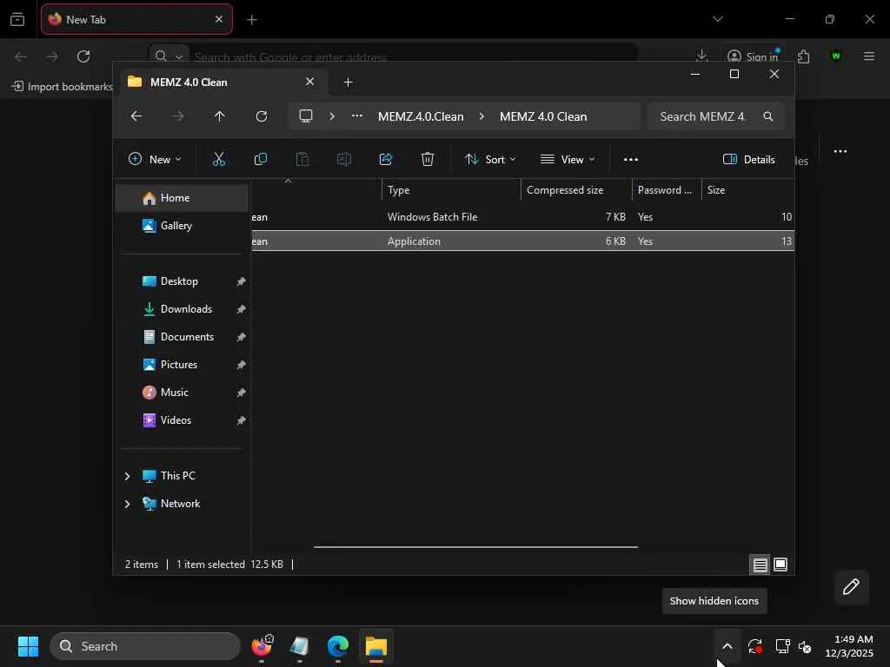Click the Copy icon in toolbar
Image resolution: width=890 pixels, height=667 pixels.
coord(261,159)
